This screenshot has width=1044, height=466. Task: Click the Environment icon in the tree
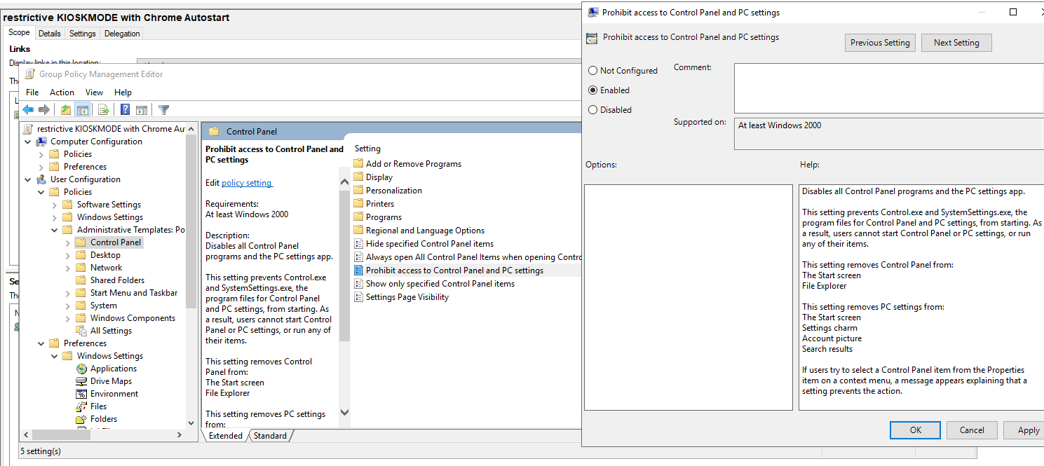point(81,394)
